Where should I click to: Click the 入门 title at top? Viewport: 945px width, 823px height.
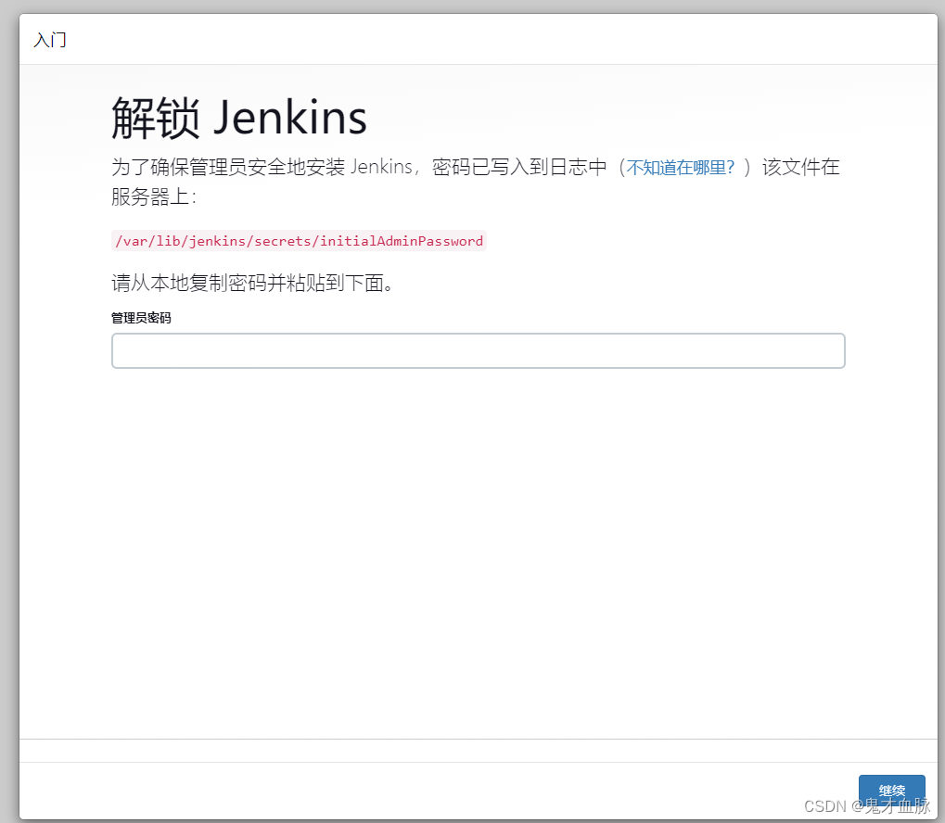[50, 40]
